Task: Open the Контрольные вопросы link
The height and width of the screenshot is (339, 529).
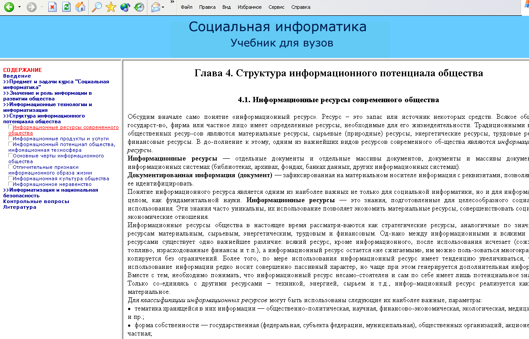Action: [x=36, y=201]
